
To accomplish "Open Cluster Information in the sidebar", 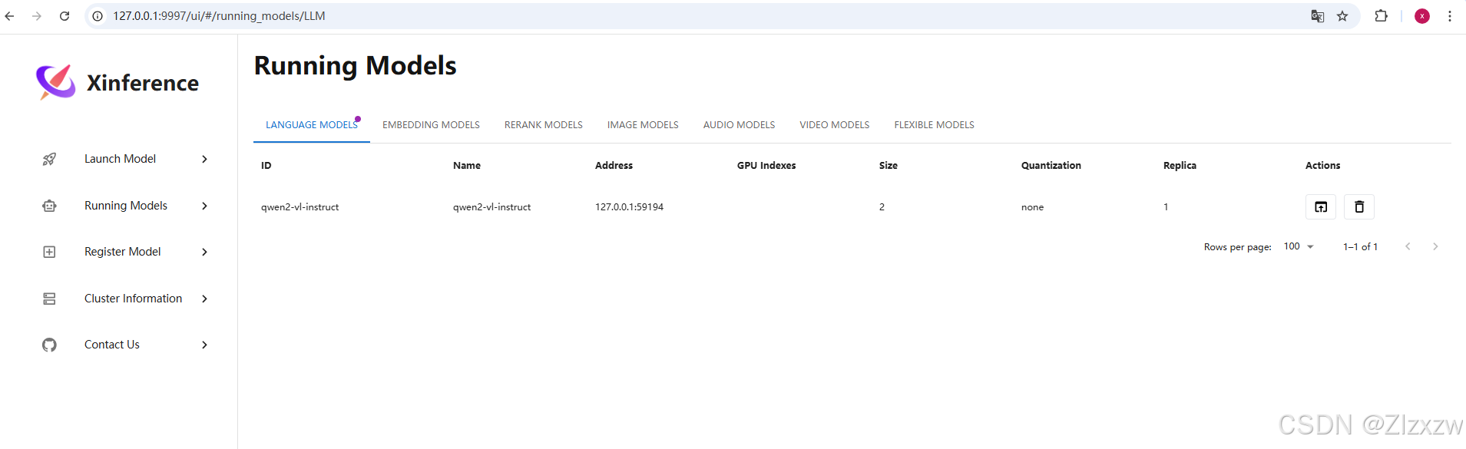I will [134, 299].
